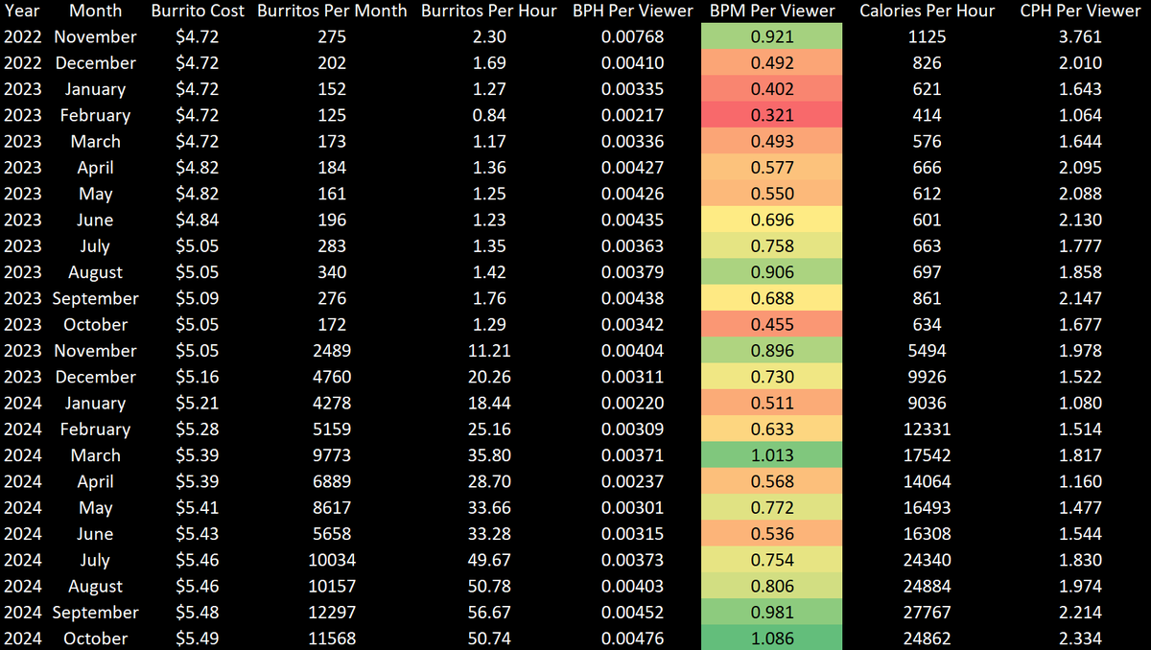This screenshot has height=650, width=1151.
Task: Select Burrito Cost cell $5.28
Action: coord(197,429)
